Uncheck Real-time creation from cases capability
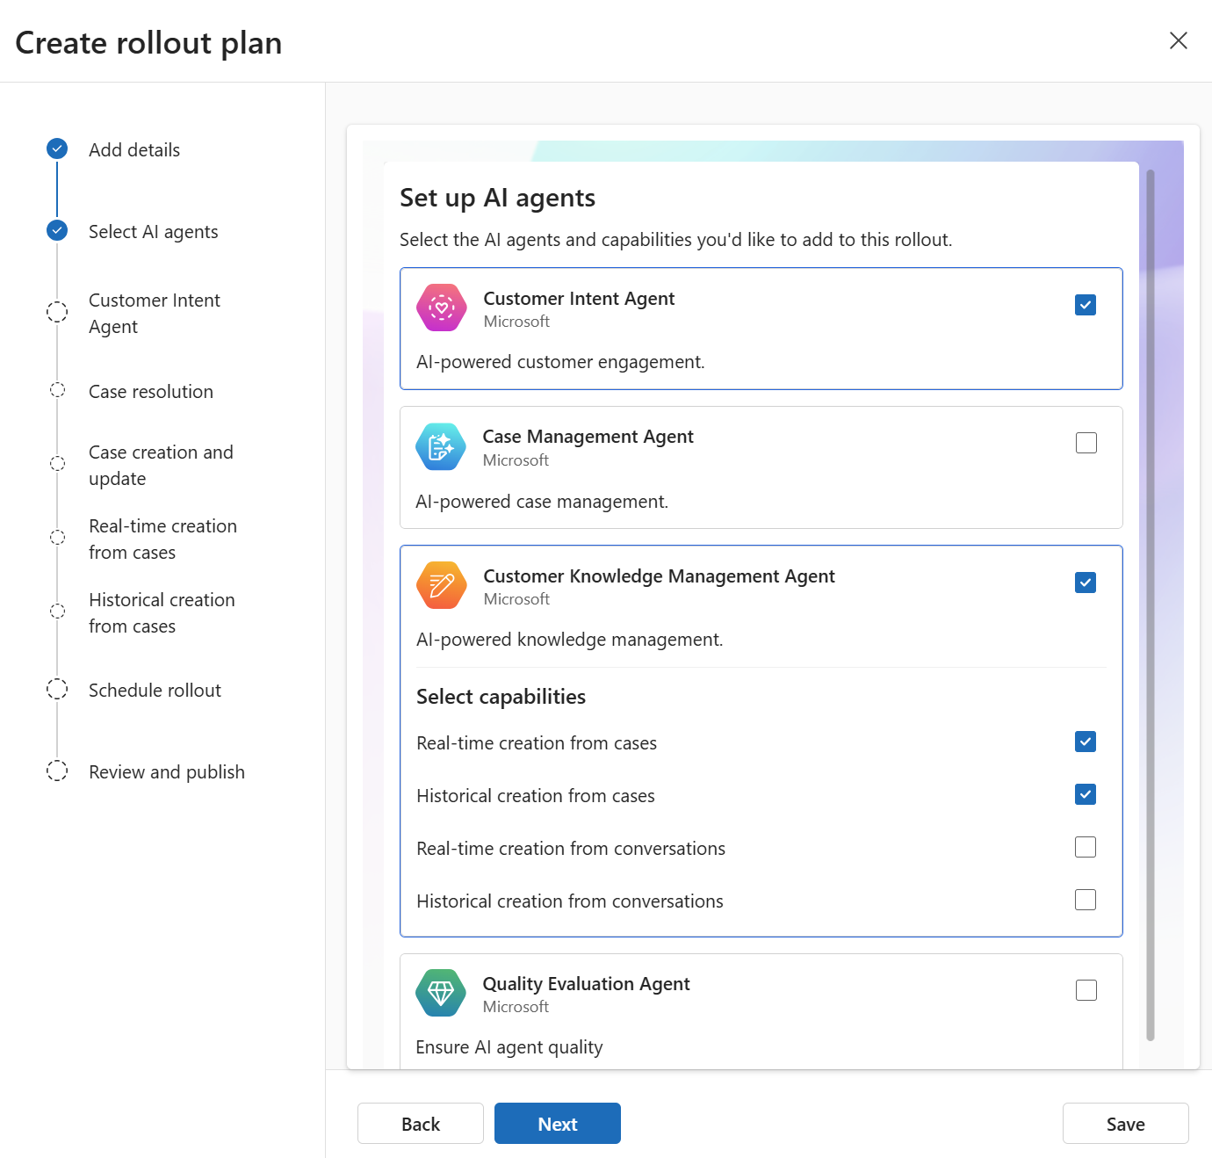The height and width of the screenshot is (1158, 1212). pos(1086,742)
